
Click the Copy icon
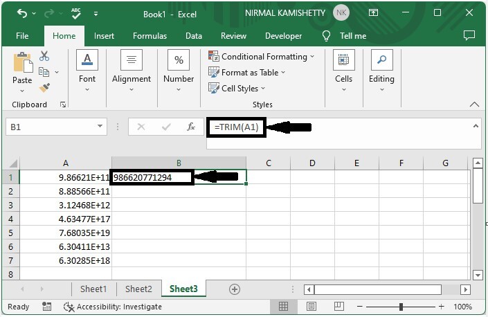[x=44, y=72]
